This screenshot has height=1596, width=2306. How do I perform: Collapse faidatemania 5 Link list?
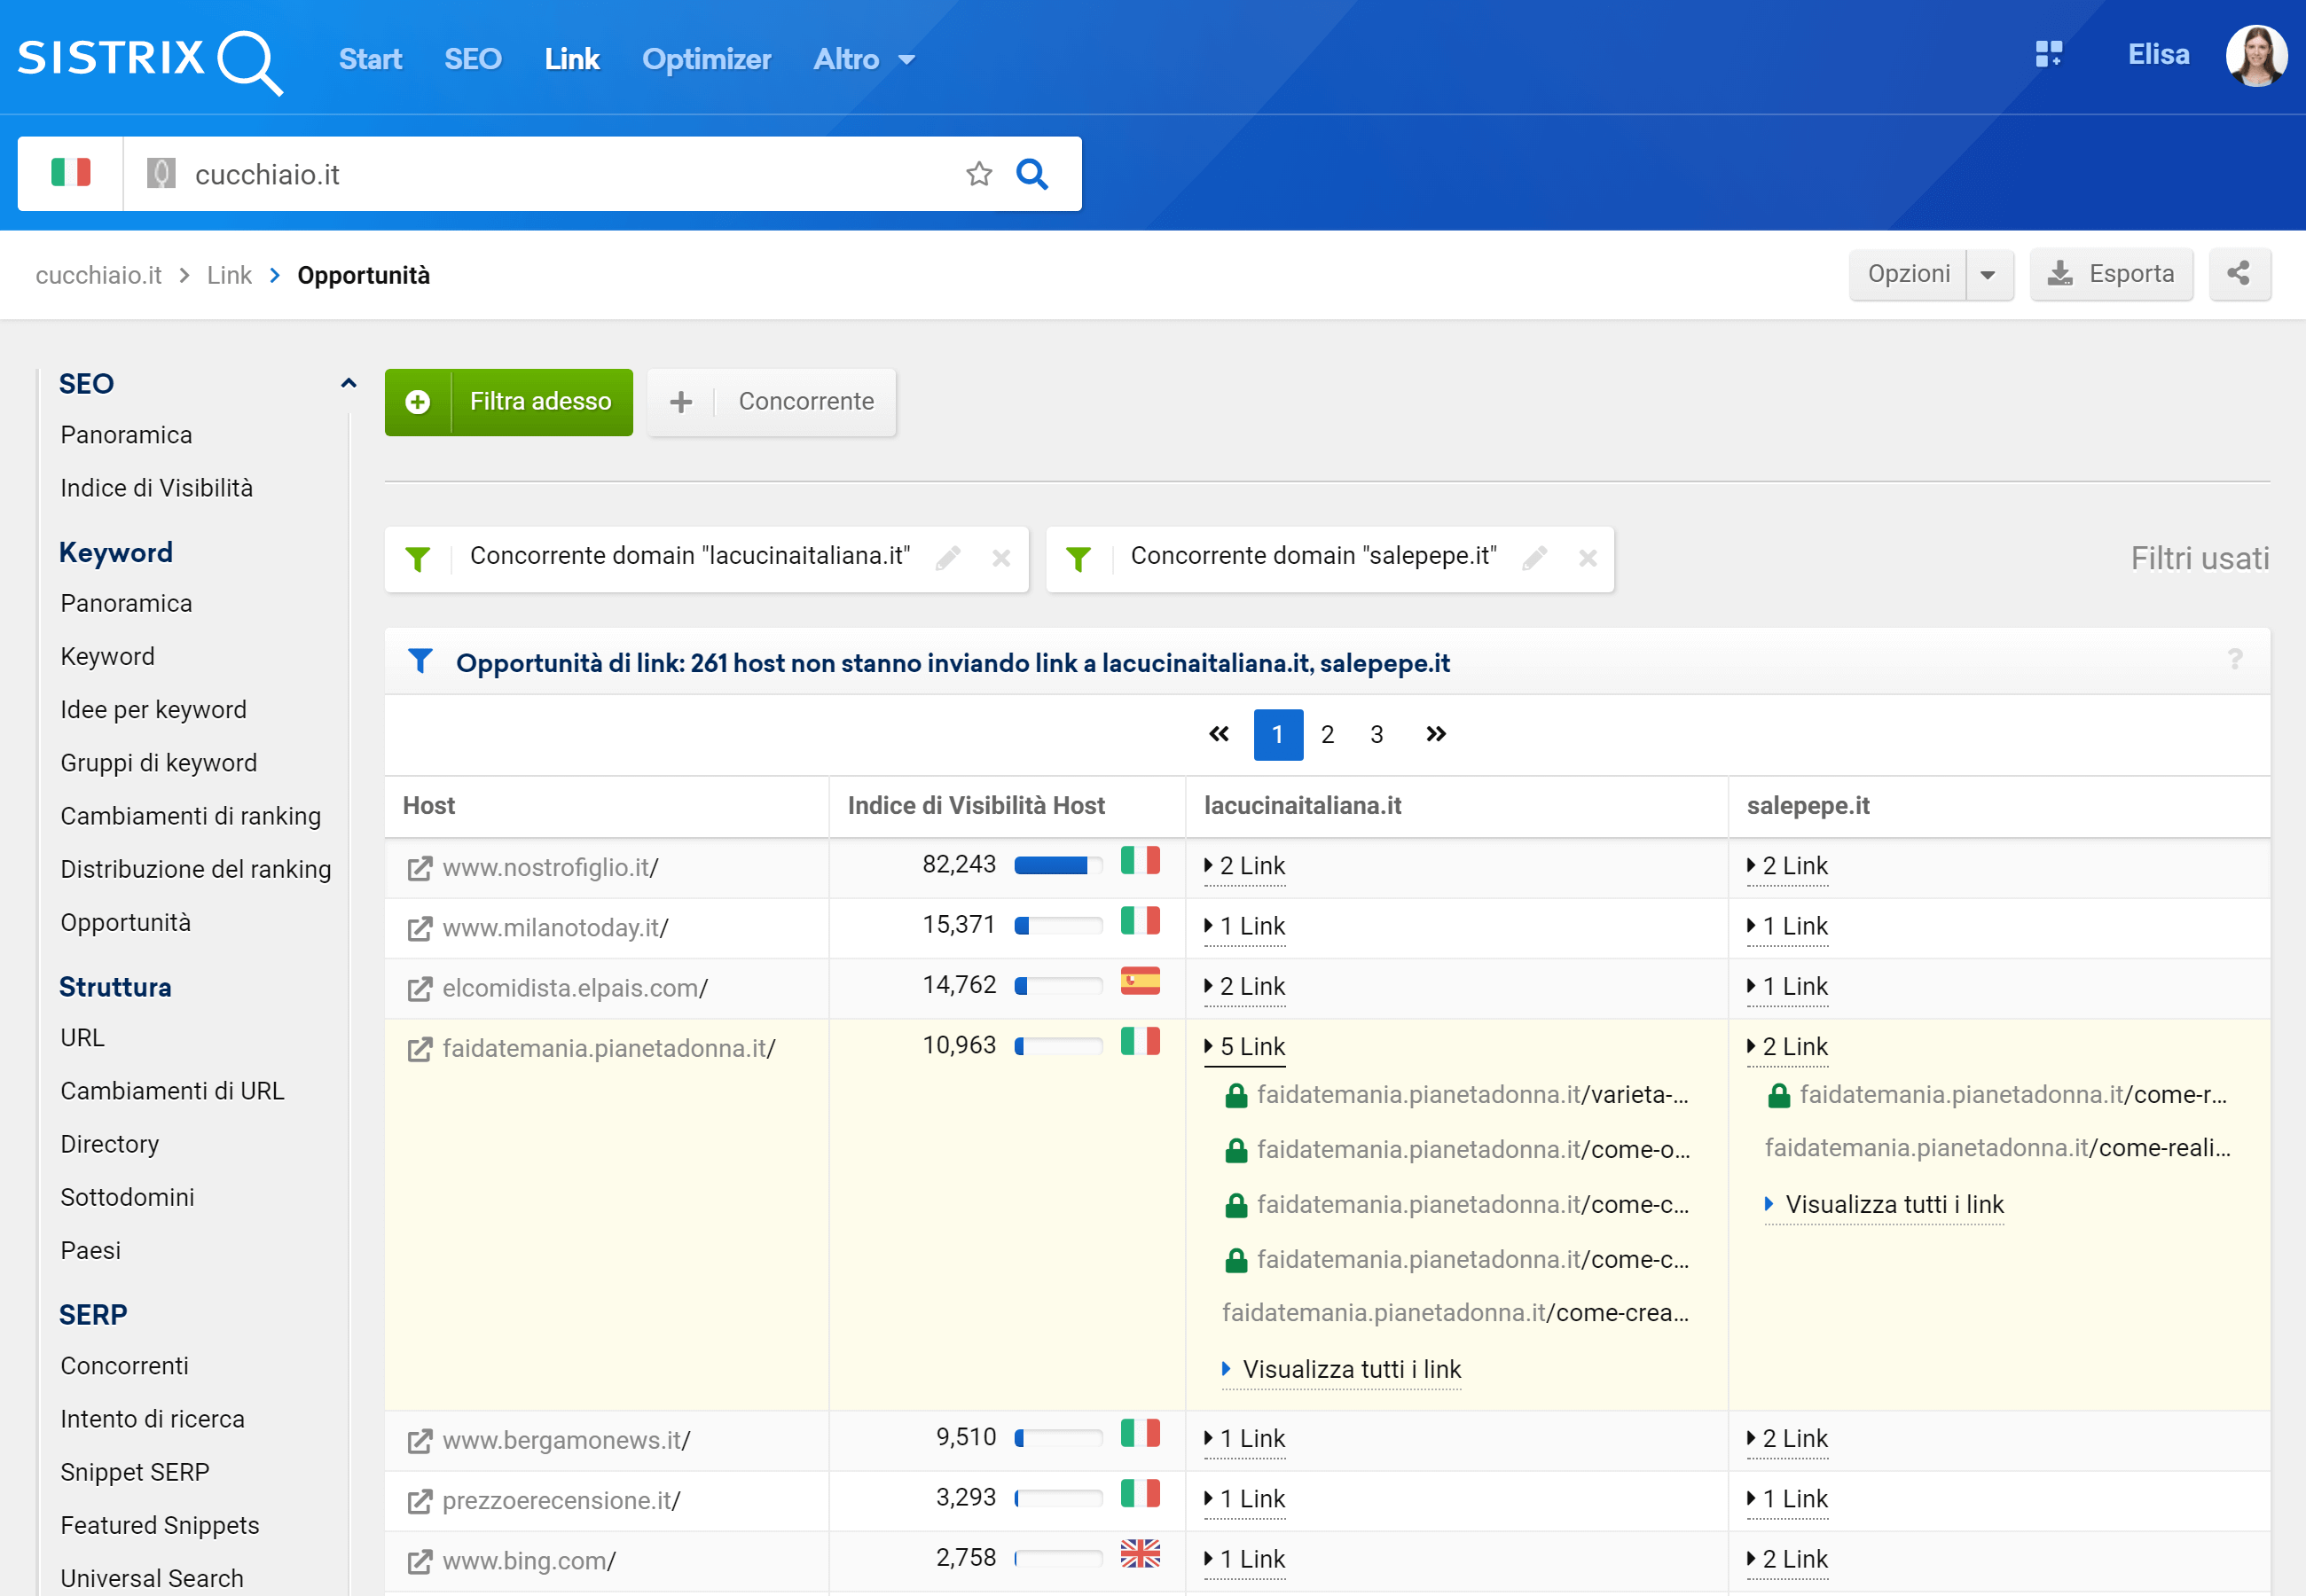[1245, 1047]
